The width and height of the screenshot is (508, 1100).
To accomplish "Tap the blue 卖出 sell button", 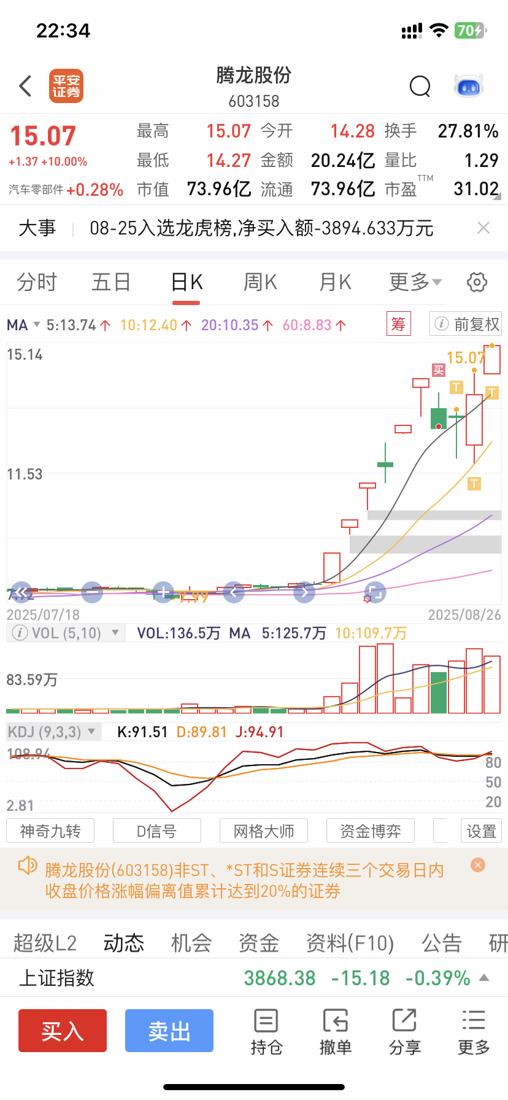I will point(169,1031).
